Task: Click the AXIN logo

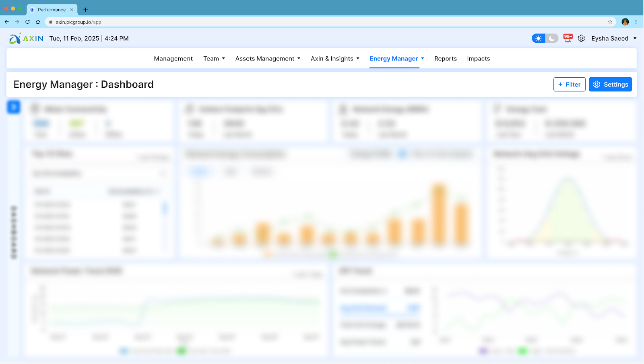Action: point(27,39)
